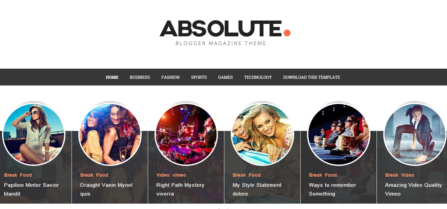Screen dimensions: 447x209
Task: Open Right Path Mystery viverra post
Action: click(180, 189)
